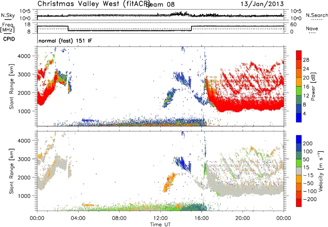Viewport: 328px width, 227px height.
Task: Click the '28' tick on power colorbar
Action: 306,60
